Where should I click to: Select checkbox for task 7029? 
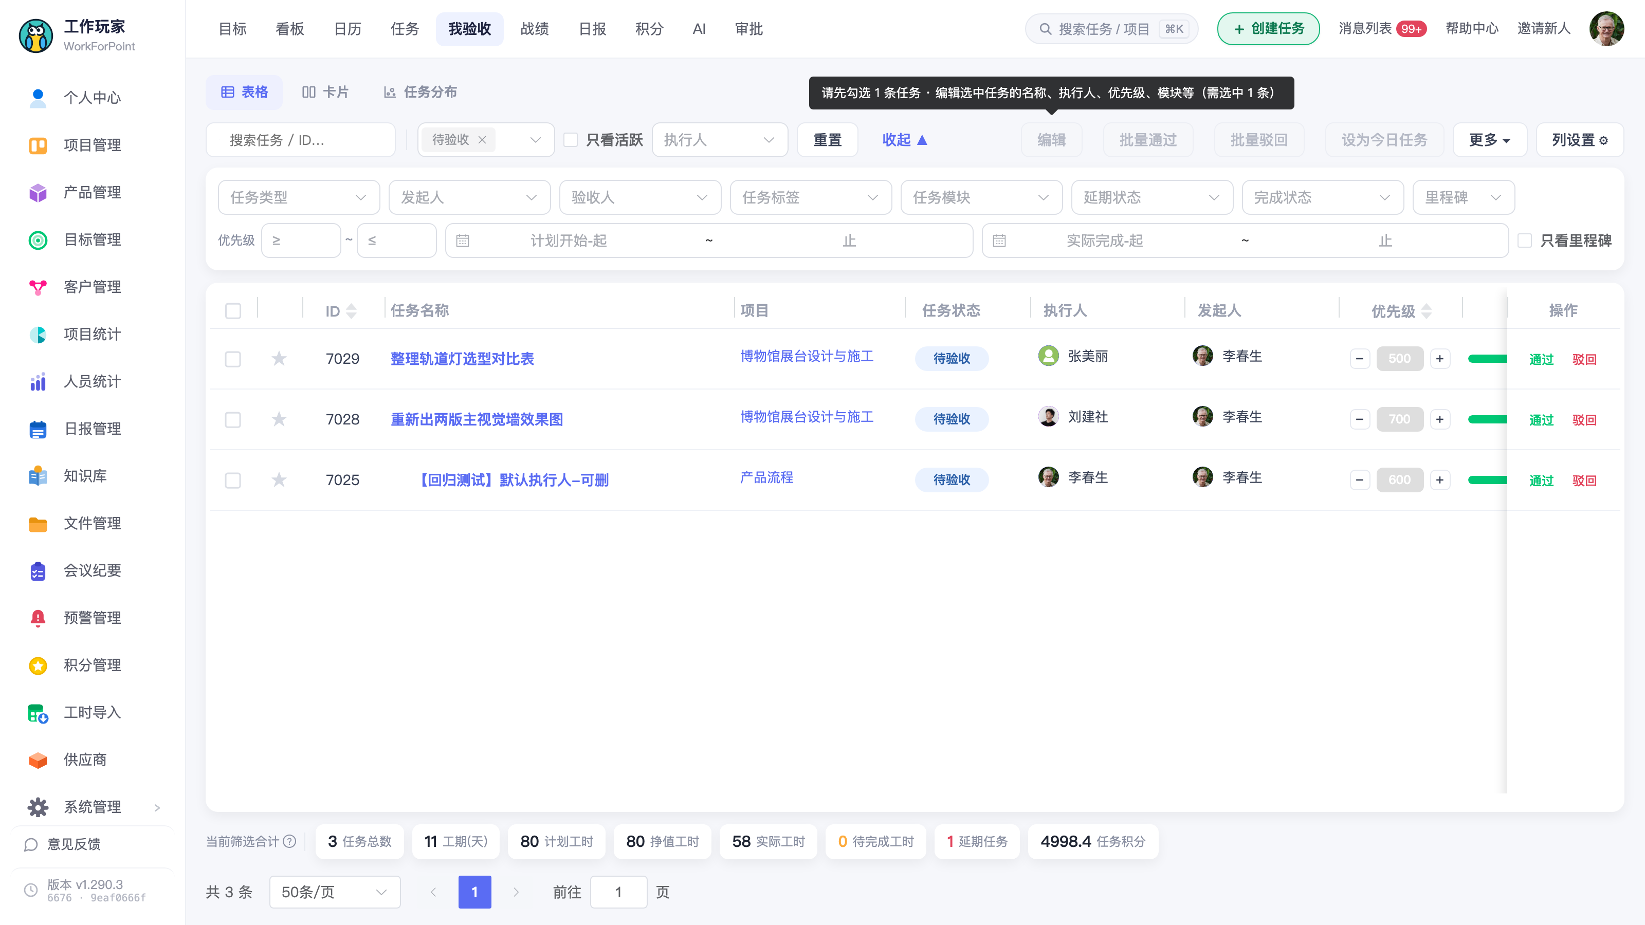pos(233,359)
